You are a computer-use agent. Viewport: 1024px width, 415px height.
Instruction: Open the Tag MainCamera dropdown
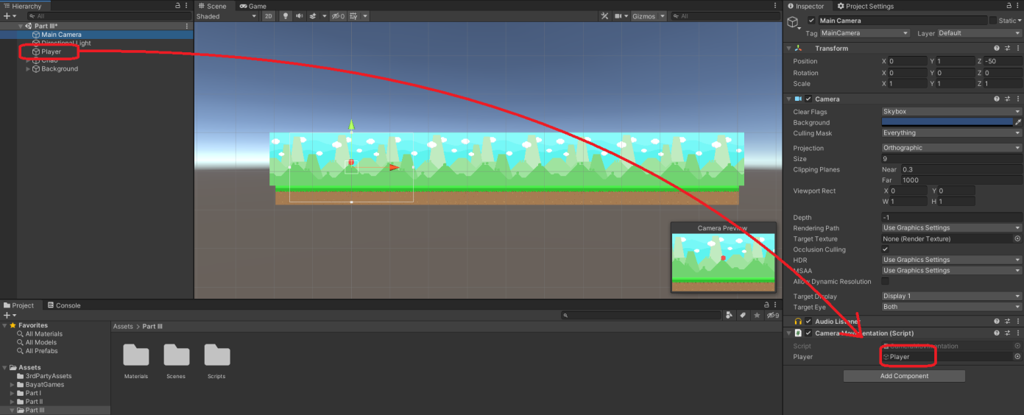(865, 33)
